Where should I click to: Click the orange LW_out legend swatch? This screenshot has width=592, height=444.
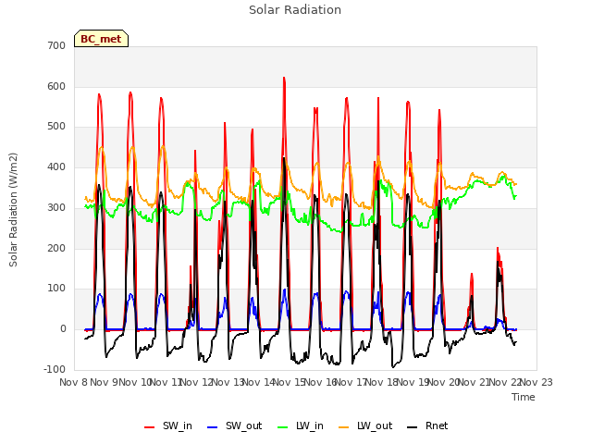pyautogui.click(x=344, y=427)
